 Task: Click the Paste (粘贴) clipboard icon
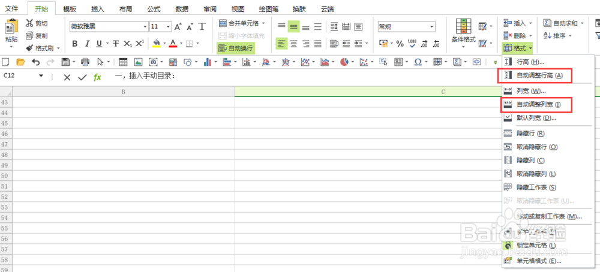tap(11, 26)
